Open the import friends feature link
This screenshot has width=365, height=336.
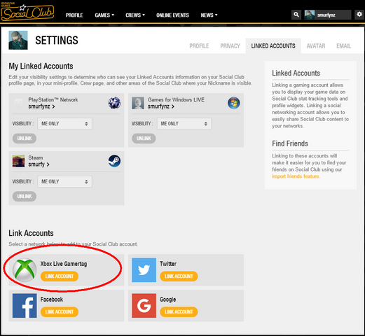(x=296, y=176)
